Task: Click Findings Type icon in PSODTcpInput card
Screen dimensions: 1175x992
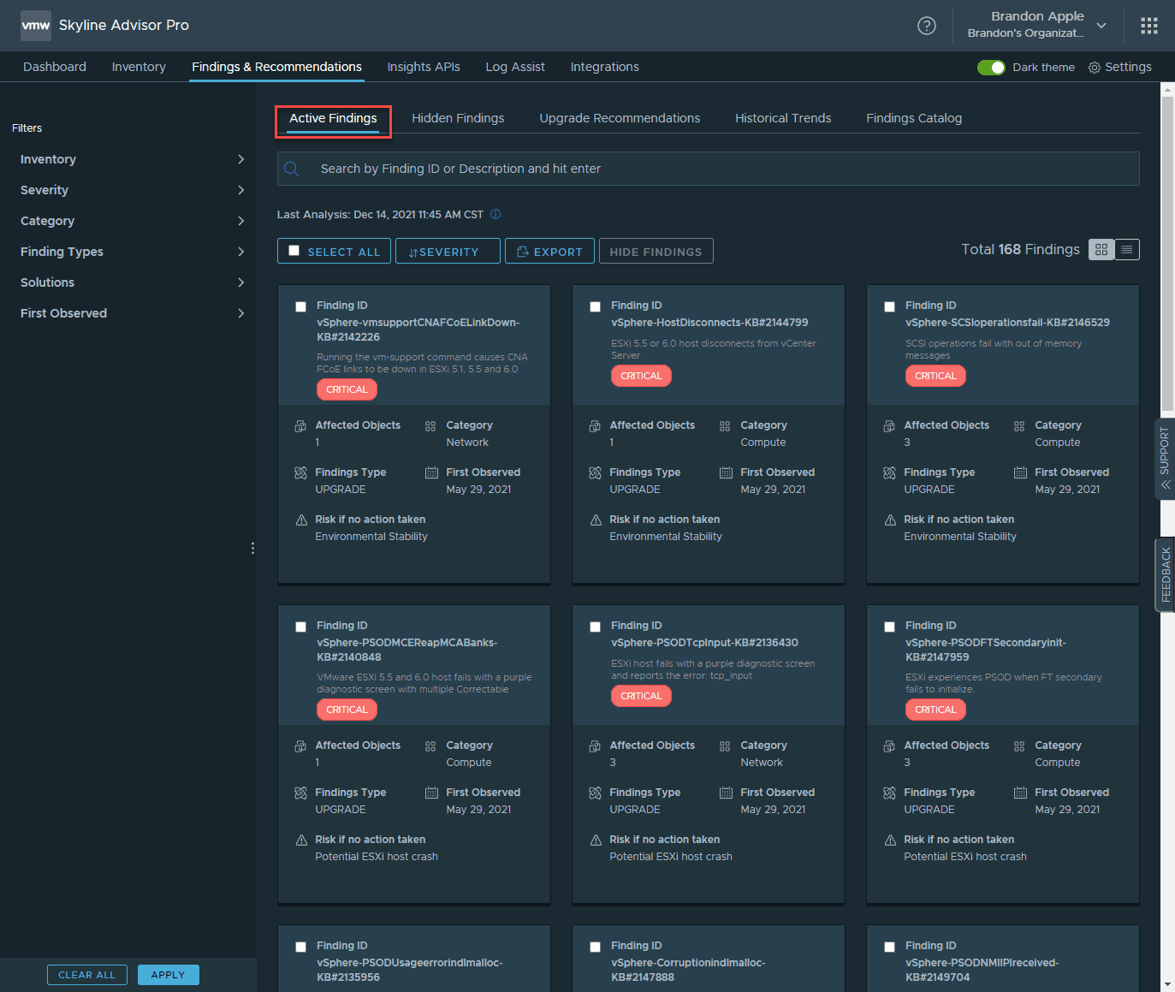Action: tap(596, 793)
